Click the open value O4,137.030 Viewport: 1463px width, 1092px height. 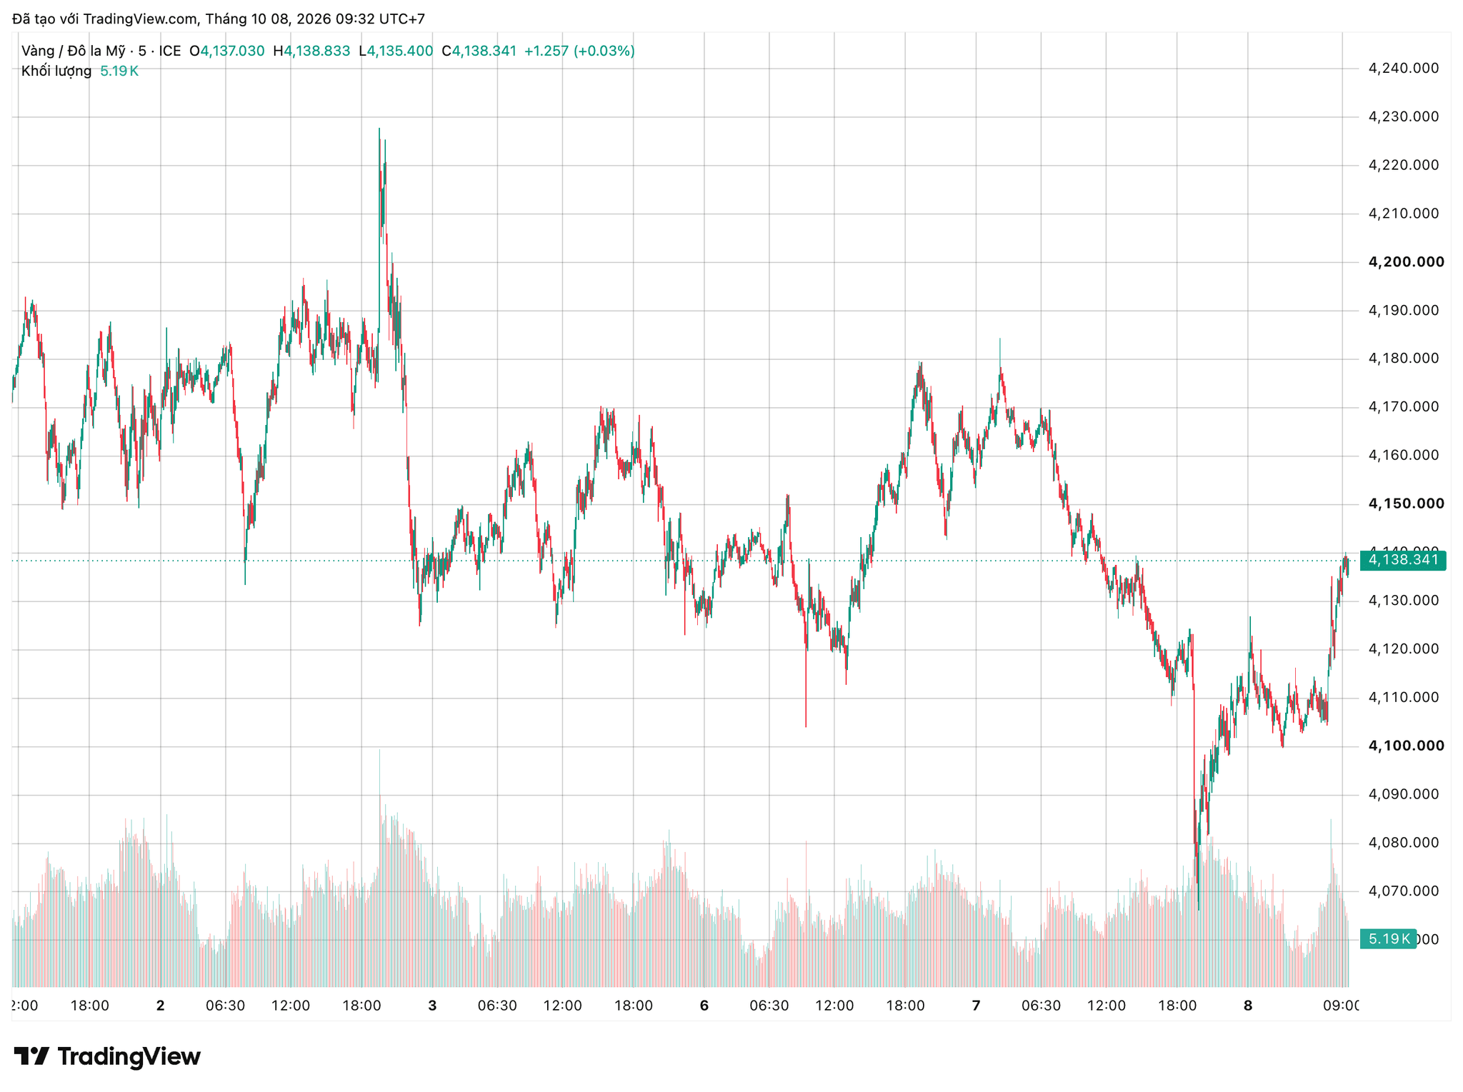tap(227, 51)
